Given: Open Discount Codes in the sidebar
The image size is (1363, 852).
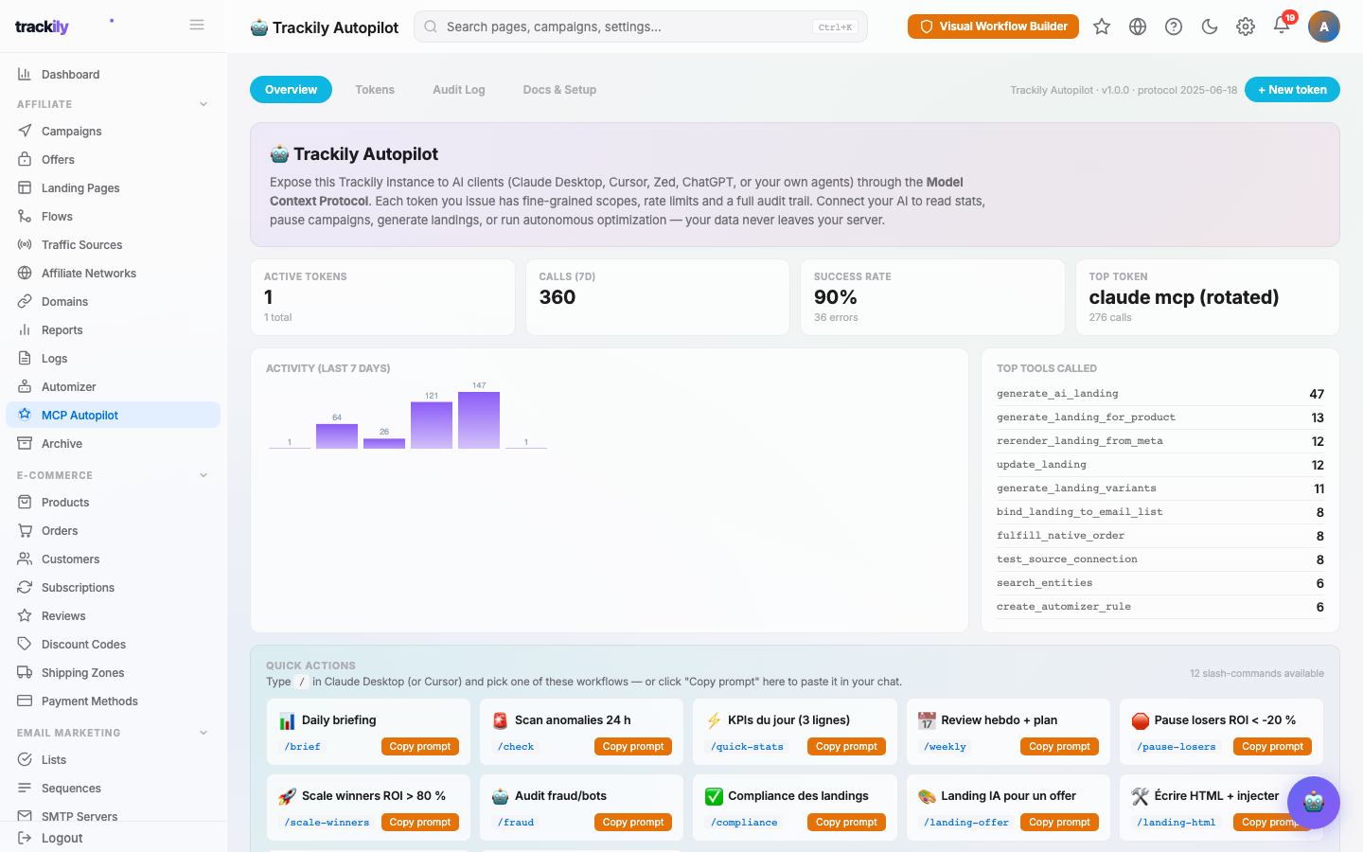Looking at the screenshot, I should pos(113,644).
